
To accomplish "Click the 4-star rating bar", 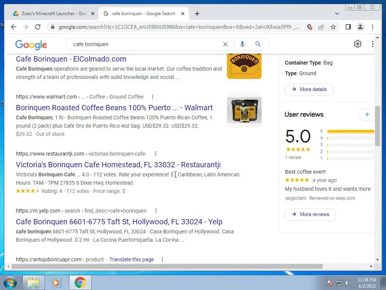I will click(351, 138).
